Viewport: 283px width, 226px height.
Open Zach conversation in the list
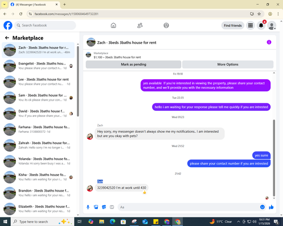[x=38, y=50]
